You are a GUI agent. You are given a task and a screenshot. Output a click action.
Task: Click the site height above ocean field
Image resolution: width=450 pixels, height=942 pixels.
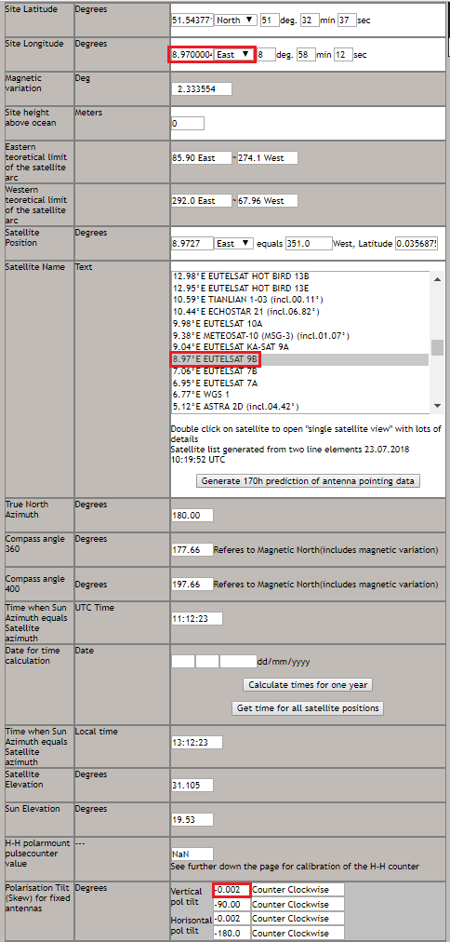point(188,123)
